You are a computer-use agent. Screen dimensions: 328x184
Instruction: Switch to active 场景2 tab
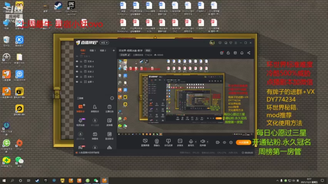(x=83, y=50)
